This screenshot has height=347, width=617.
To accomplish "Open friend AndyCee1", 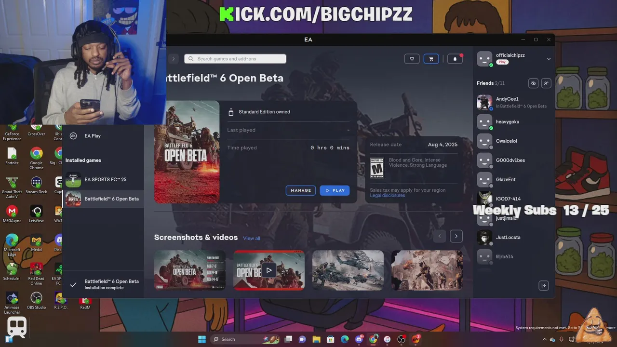I will click(513, 102).
